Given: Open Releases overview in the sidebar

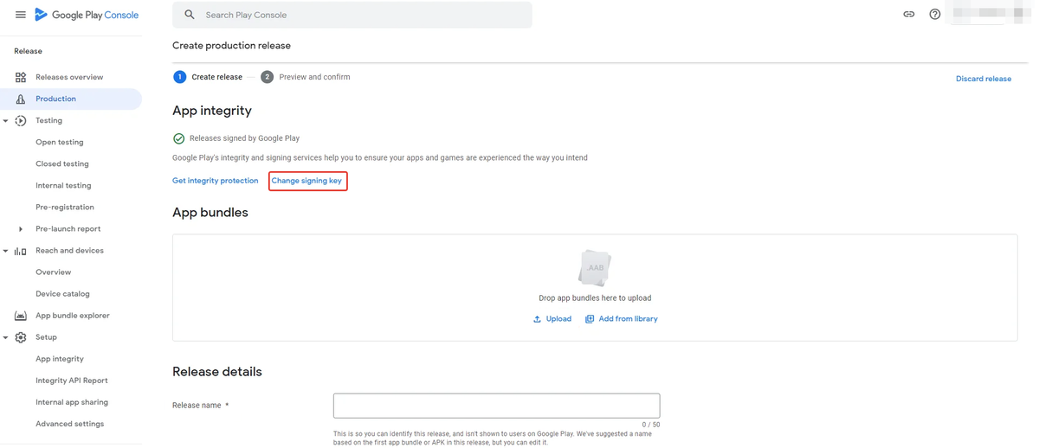Looking at the screenshot, I should point(69,77).
